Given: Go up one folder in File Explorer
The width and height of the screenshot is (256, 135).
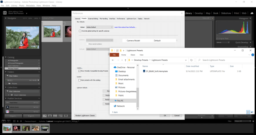Looking at the screenshot, I should (x=126, y=60).
